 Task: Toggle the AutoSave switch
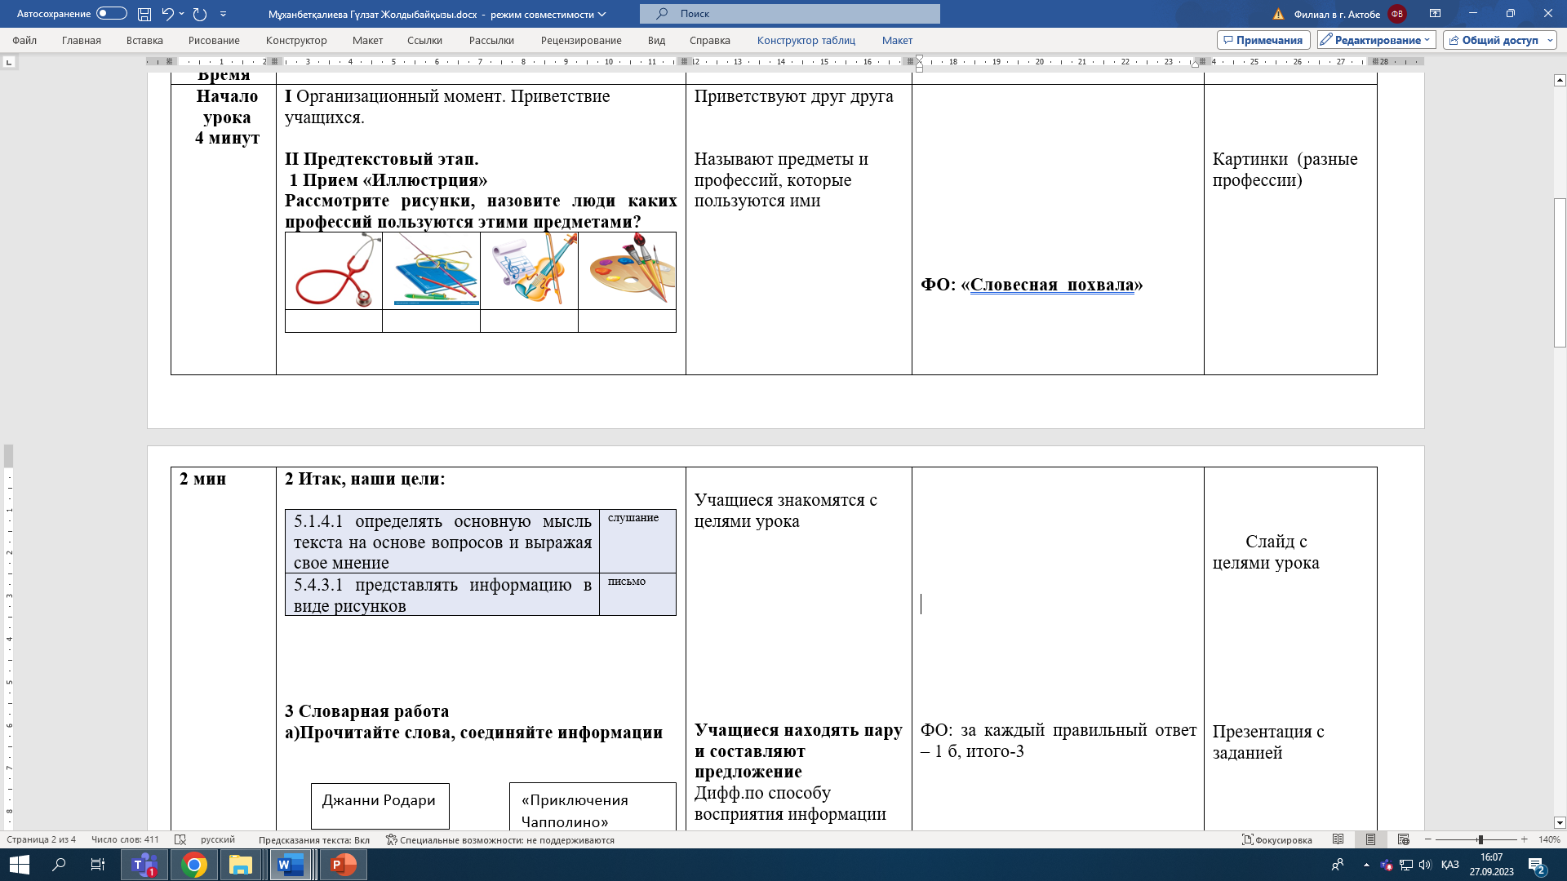(x=111, y=14)
